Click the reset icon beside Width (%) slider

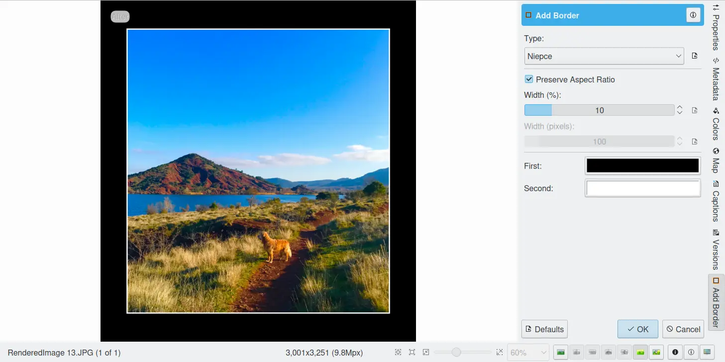click(x=695, y=110)
